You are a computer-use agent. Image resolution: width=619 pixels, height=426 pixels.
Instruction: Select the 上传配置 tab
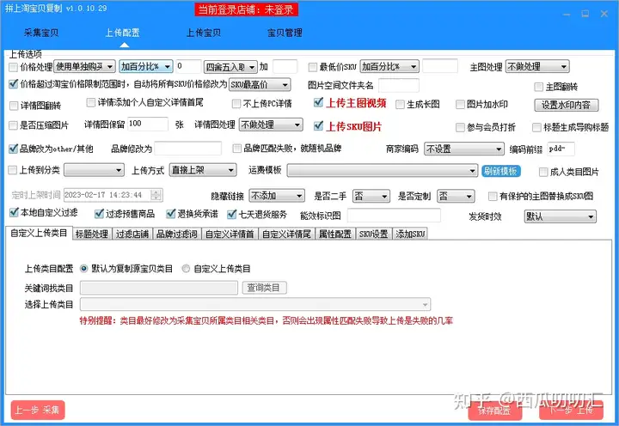click(x=122, y=33)
